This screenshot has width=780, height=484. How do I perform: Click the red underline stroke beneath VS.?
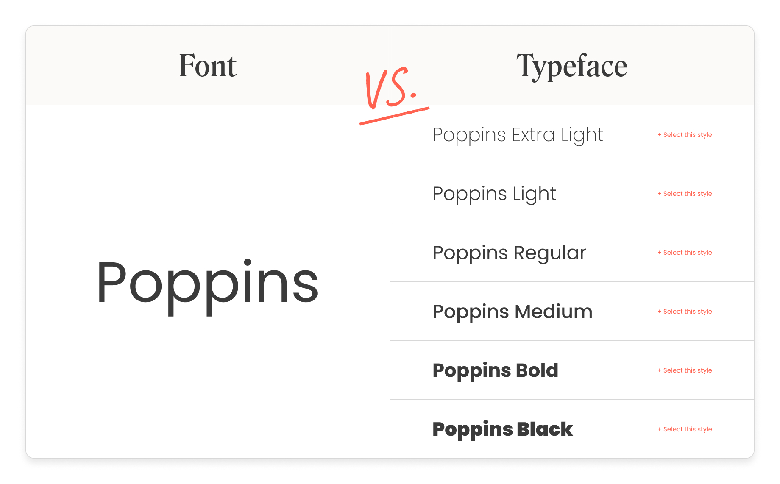394,116
